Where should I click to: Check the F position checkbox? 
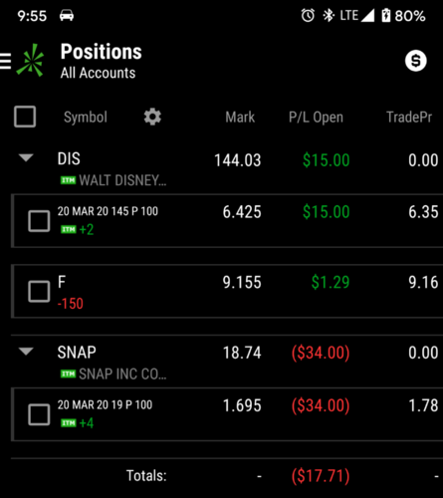[x=39, y=291]
